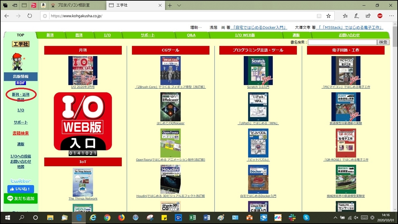Click the LINE 友だち追加 button
This screenshot has width=398, height=224.
tap(21, 198)
